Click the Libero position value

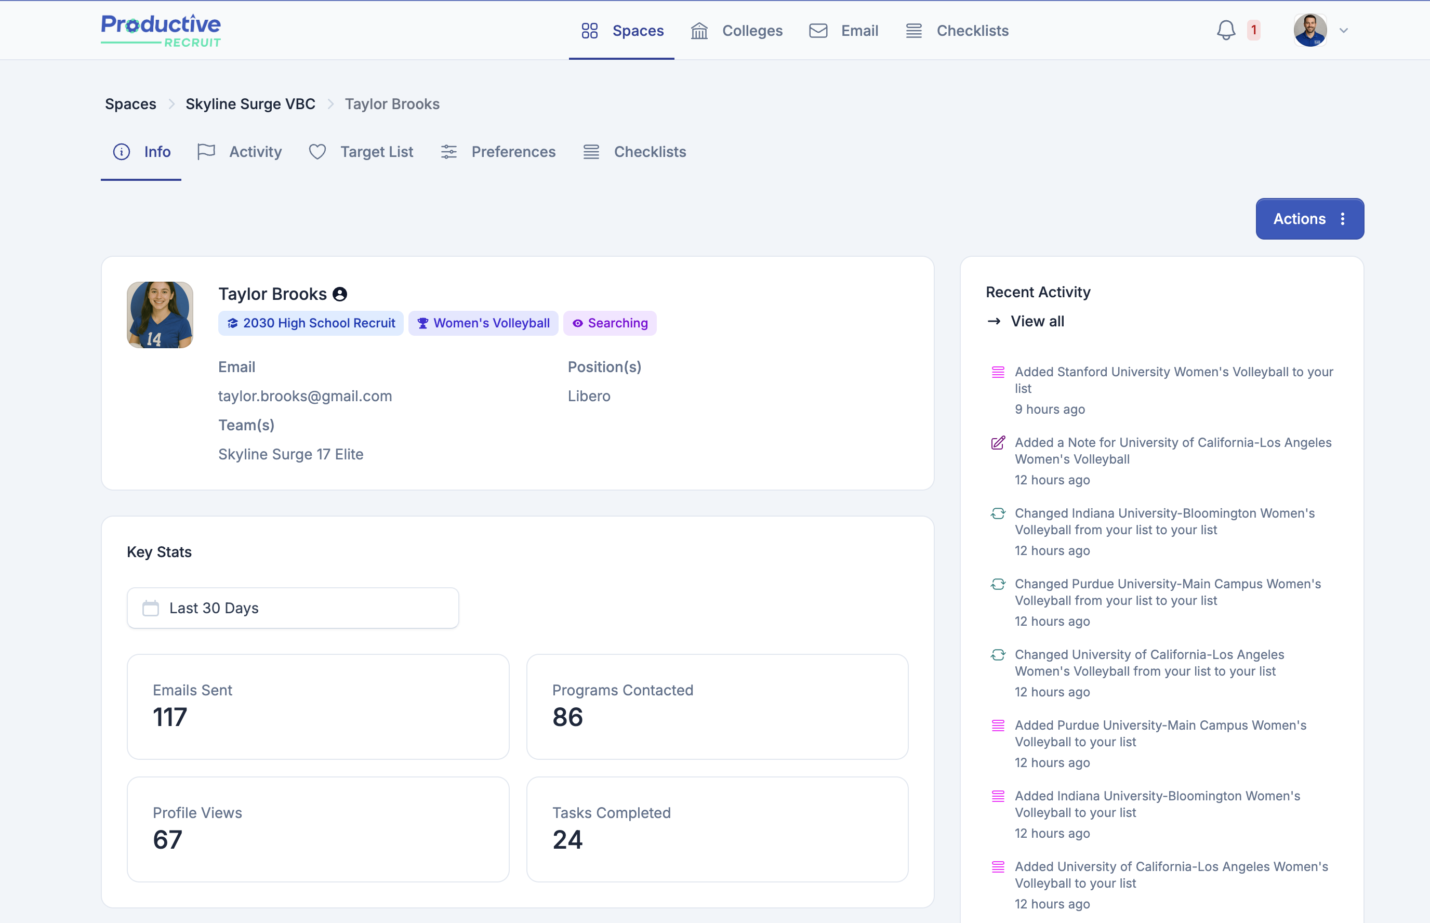(x=589, y=396)
